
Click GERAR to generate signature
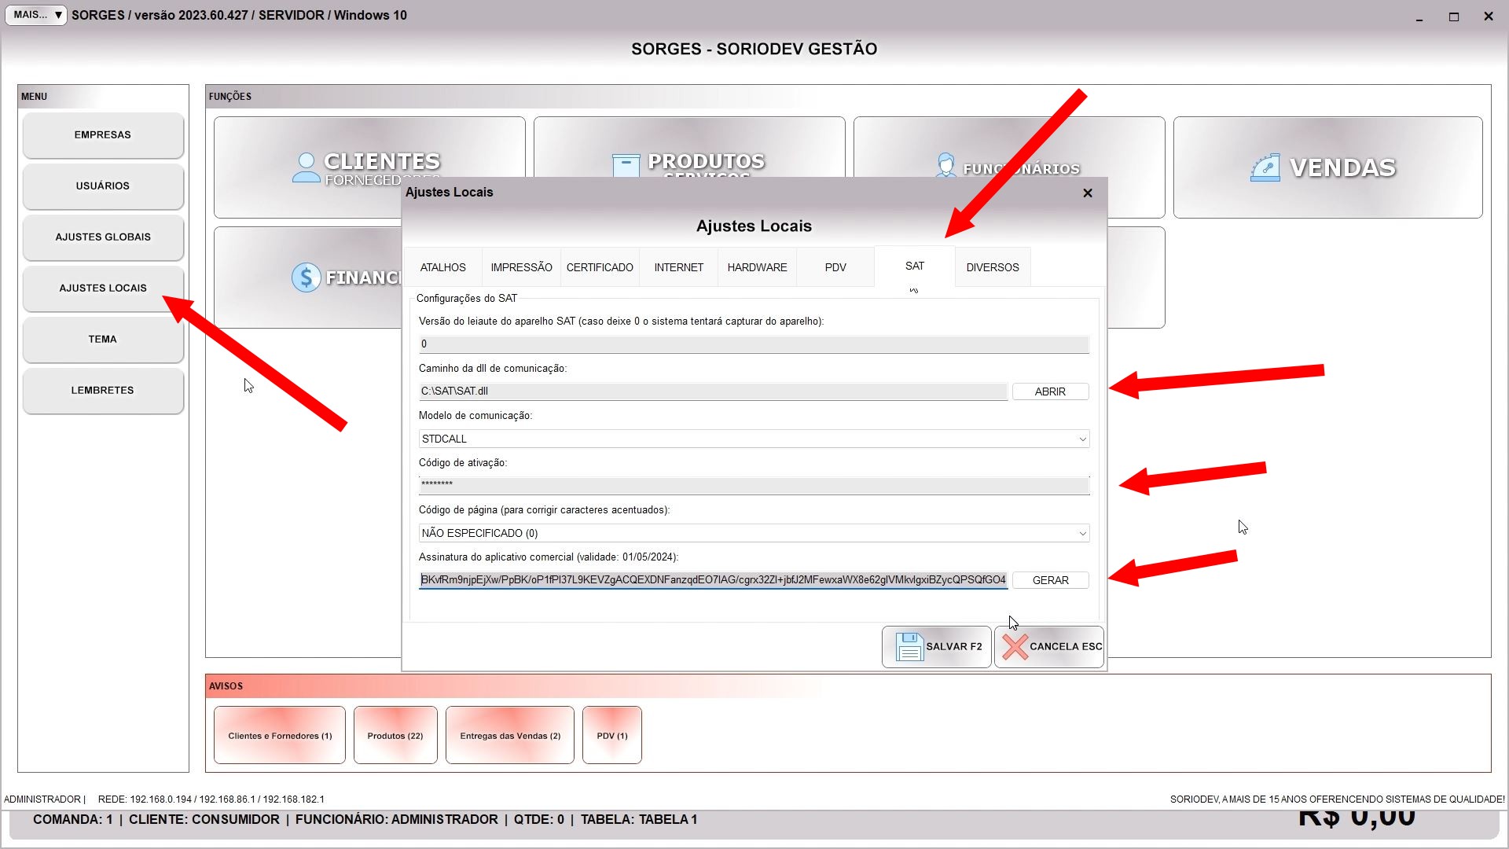click(x=1051, y=580)
